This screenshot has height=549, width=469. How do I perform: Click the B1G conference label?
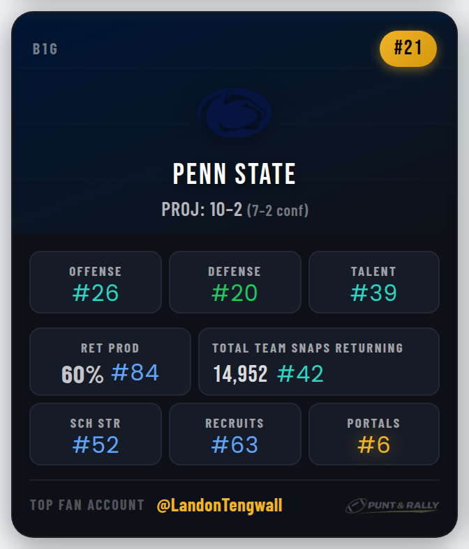tap(45, 49)
